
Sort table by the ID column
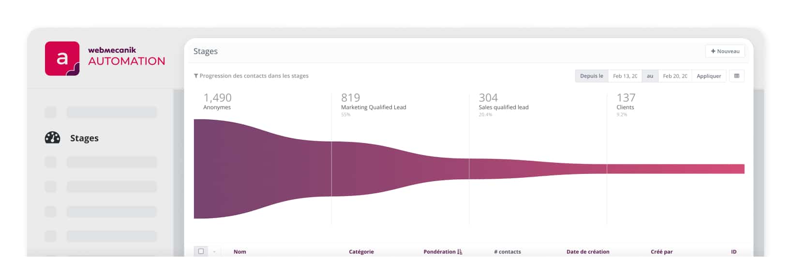pyautogui.click(x=733, y=252)
